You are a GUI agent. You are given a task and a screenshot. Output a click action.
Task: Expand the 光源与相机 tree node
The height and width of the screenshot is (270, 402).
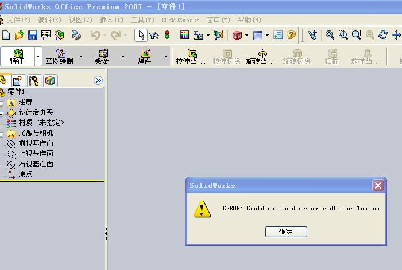(1, 135)
